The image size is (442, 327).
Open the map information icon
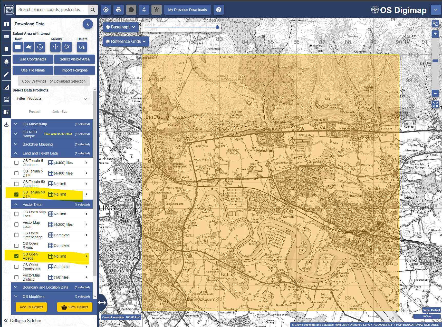[131, 10]
